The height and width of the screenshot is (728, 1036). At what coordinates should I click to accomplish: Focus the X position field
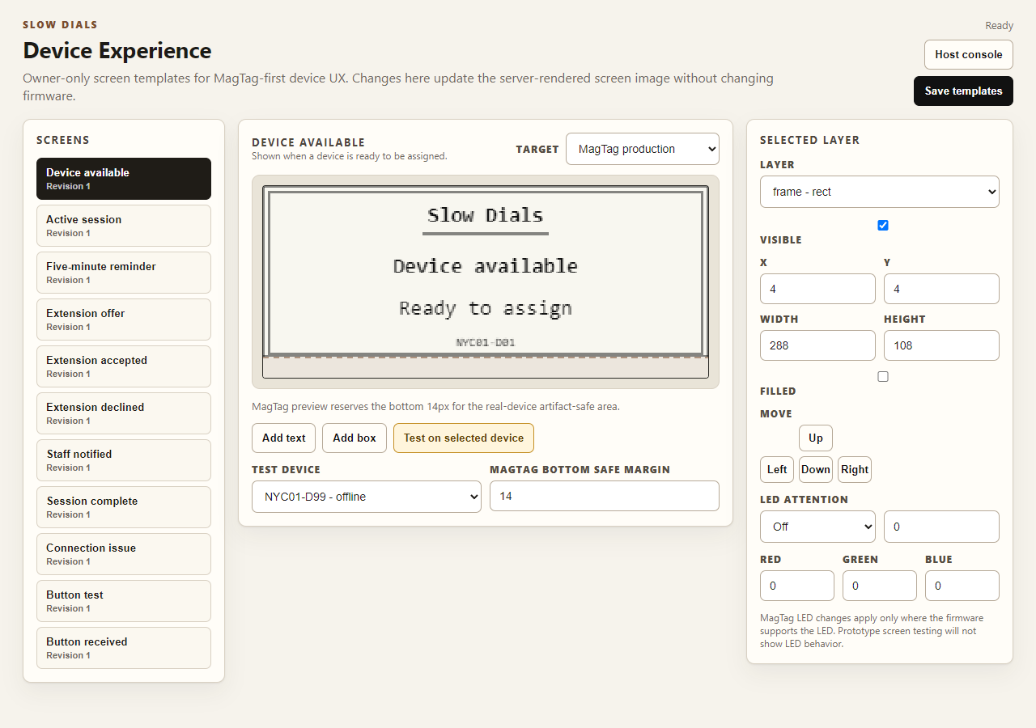point(817,289)
